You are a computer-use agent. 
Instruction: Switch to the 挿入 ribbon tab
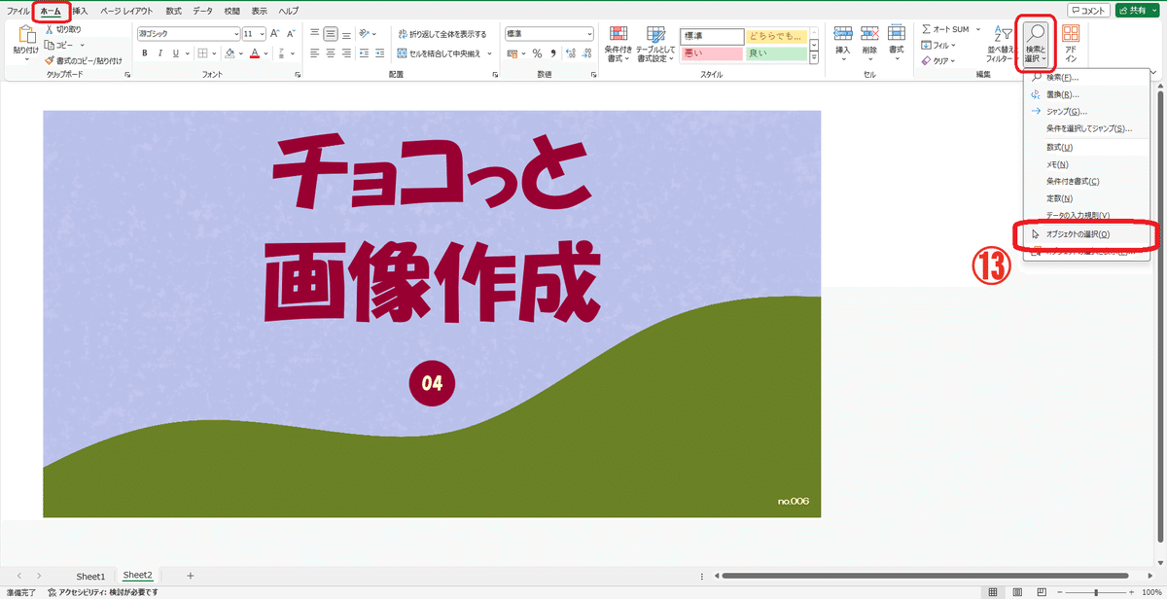pos(82,11)
